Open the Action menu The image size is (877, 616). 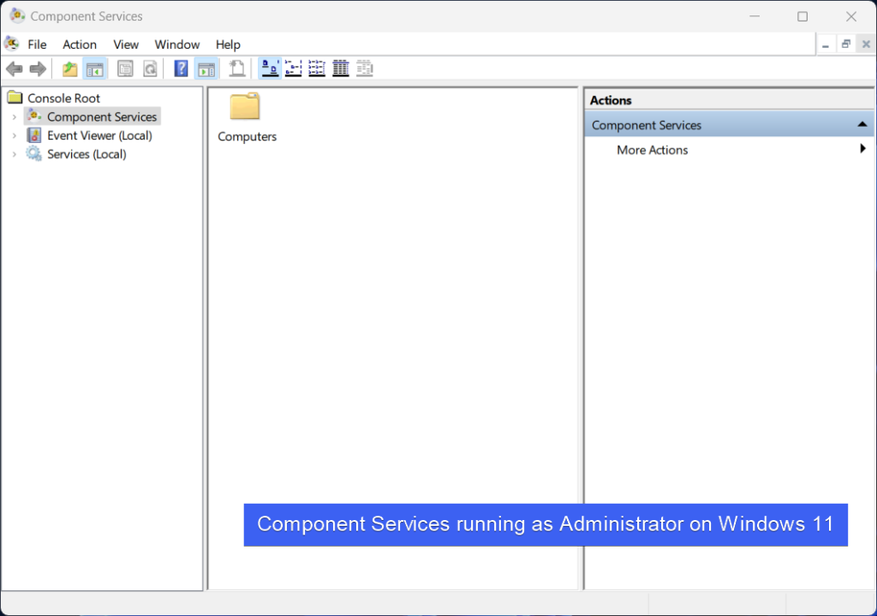(x=79, y=44)
